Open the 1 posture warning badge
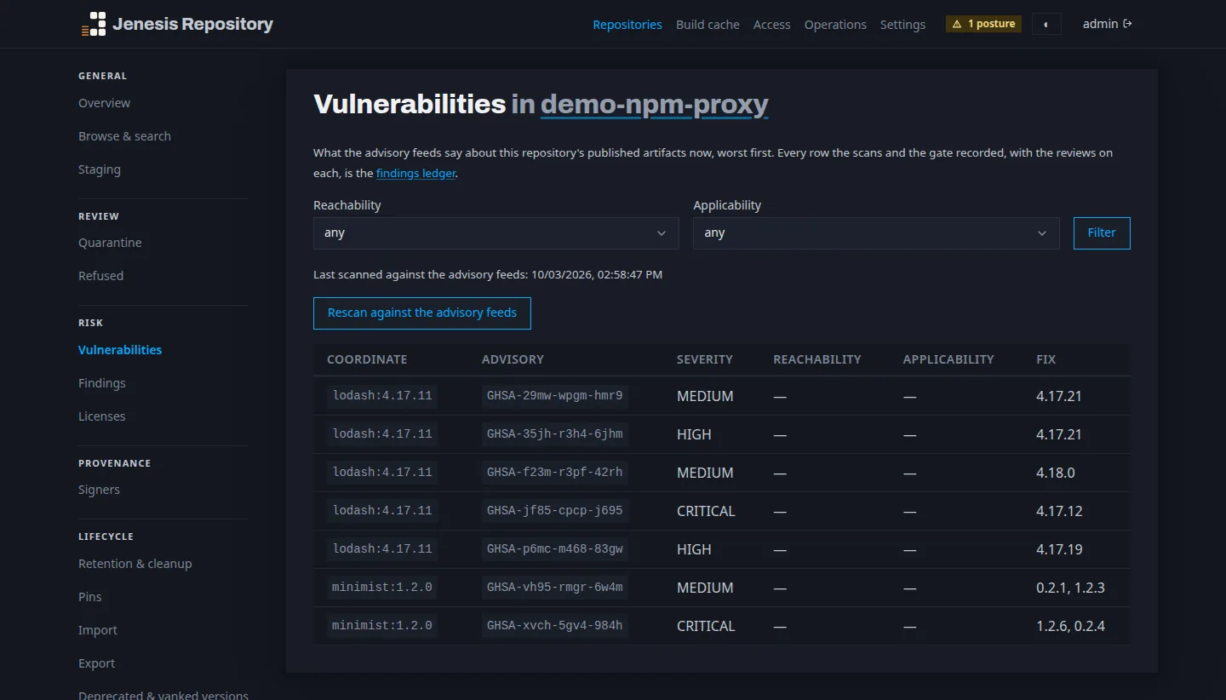Screen dimensions: 1226x700 pos(983,24)
